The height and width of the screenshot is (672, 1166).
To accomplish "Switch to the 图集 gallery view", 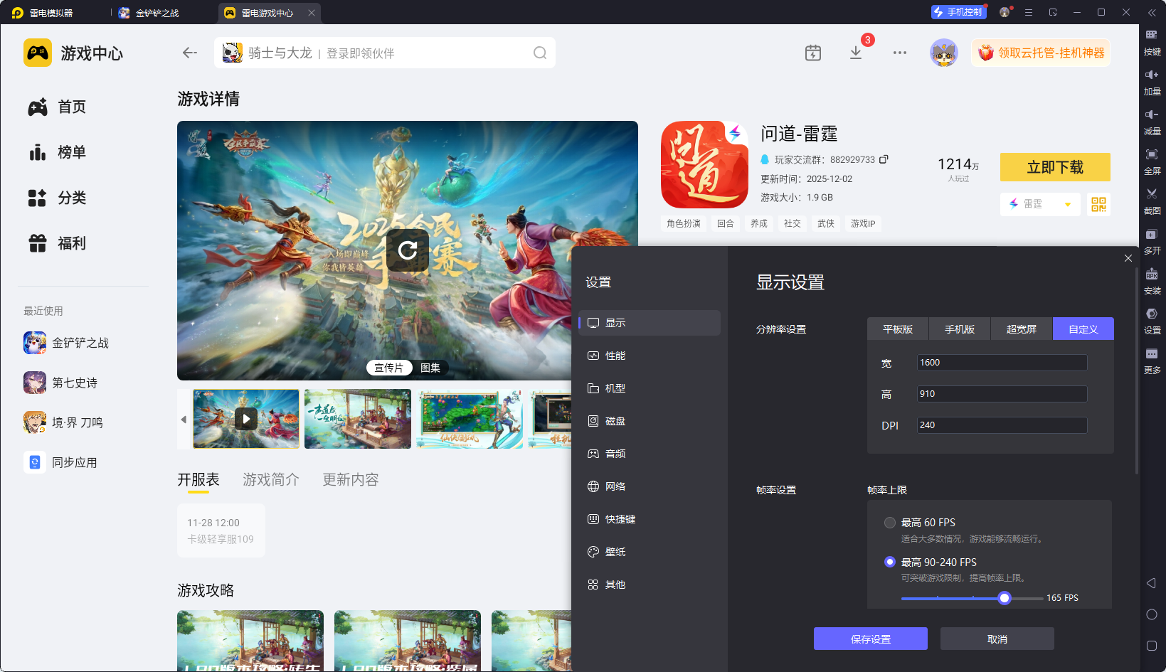I will 430,368.
